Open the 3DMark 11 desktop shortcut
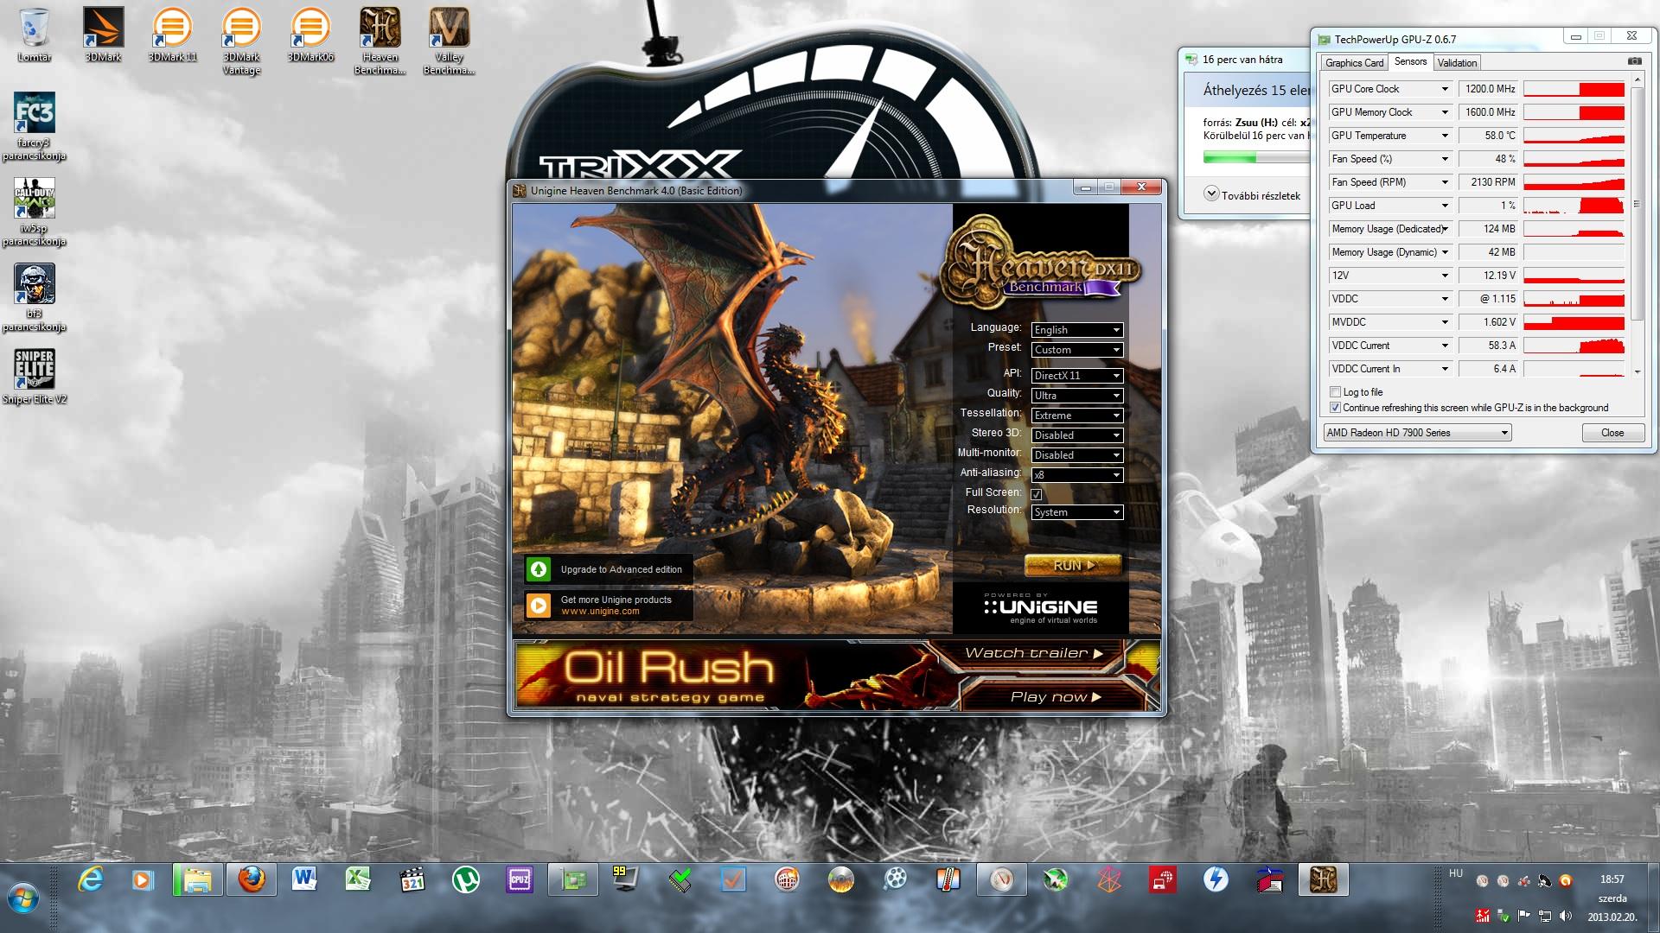The width and height of the screenshot is (1660, 933). 173,35
